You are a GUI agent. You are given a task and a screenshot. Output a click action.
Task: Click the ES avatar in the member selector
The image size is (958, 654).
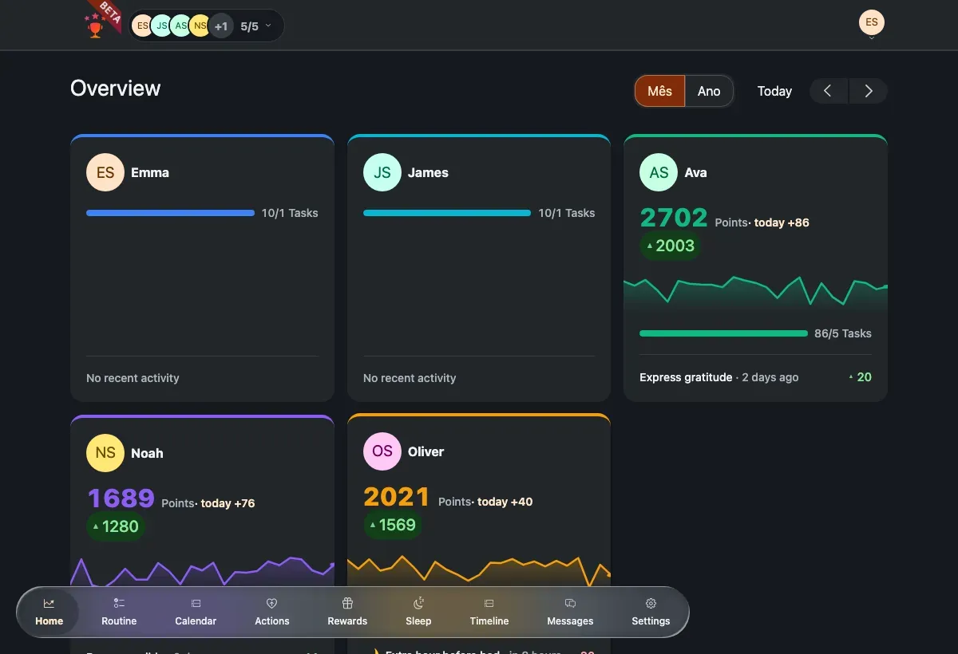tap(142, 26)
